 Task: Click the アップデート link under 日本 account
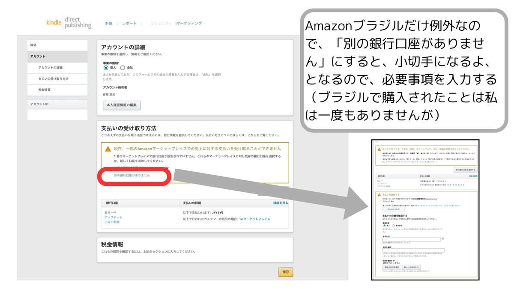click(x=114, y=217)
